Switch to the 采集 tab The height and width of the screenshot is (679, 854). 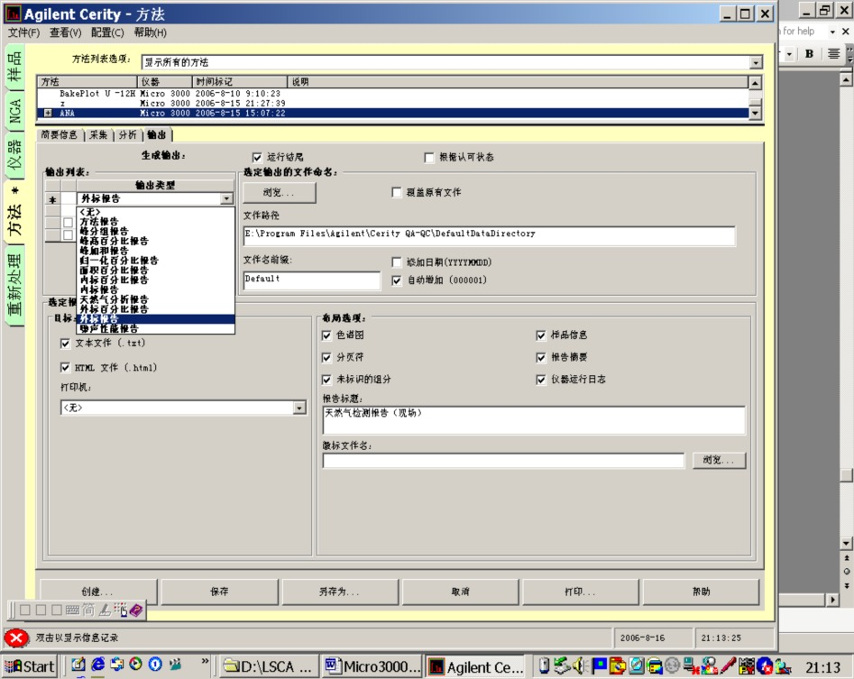[98, 134]
